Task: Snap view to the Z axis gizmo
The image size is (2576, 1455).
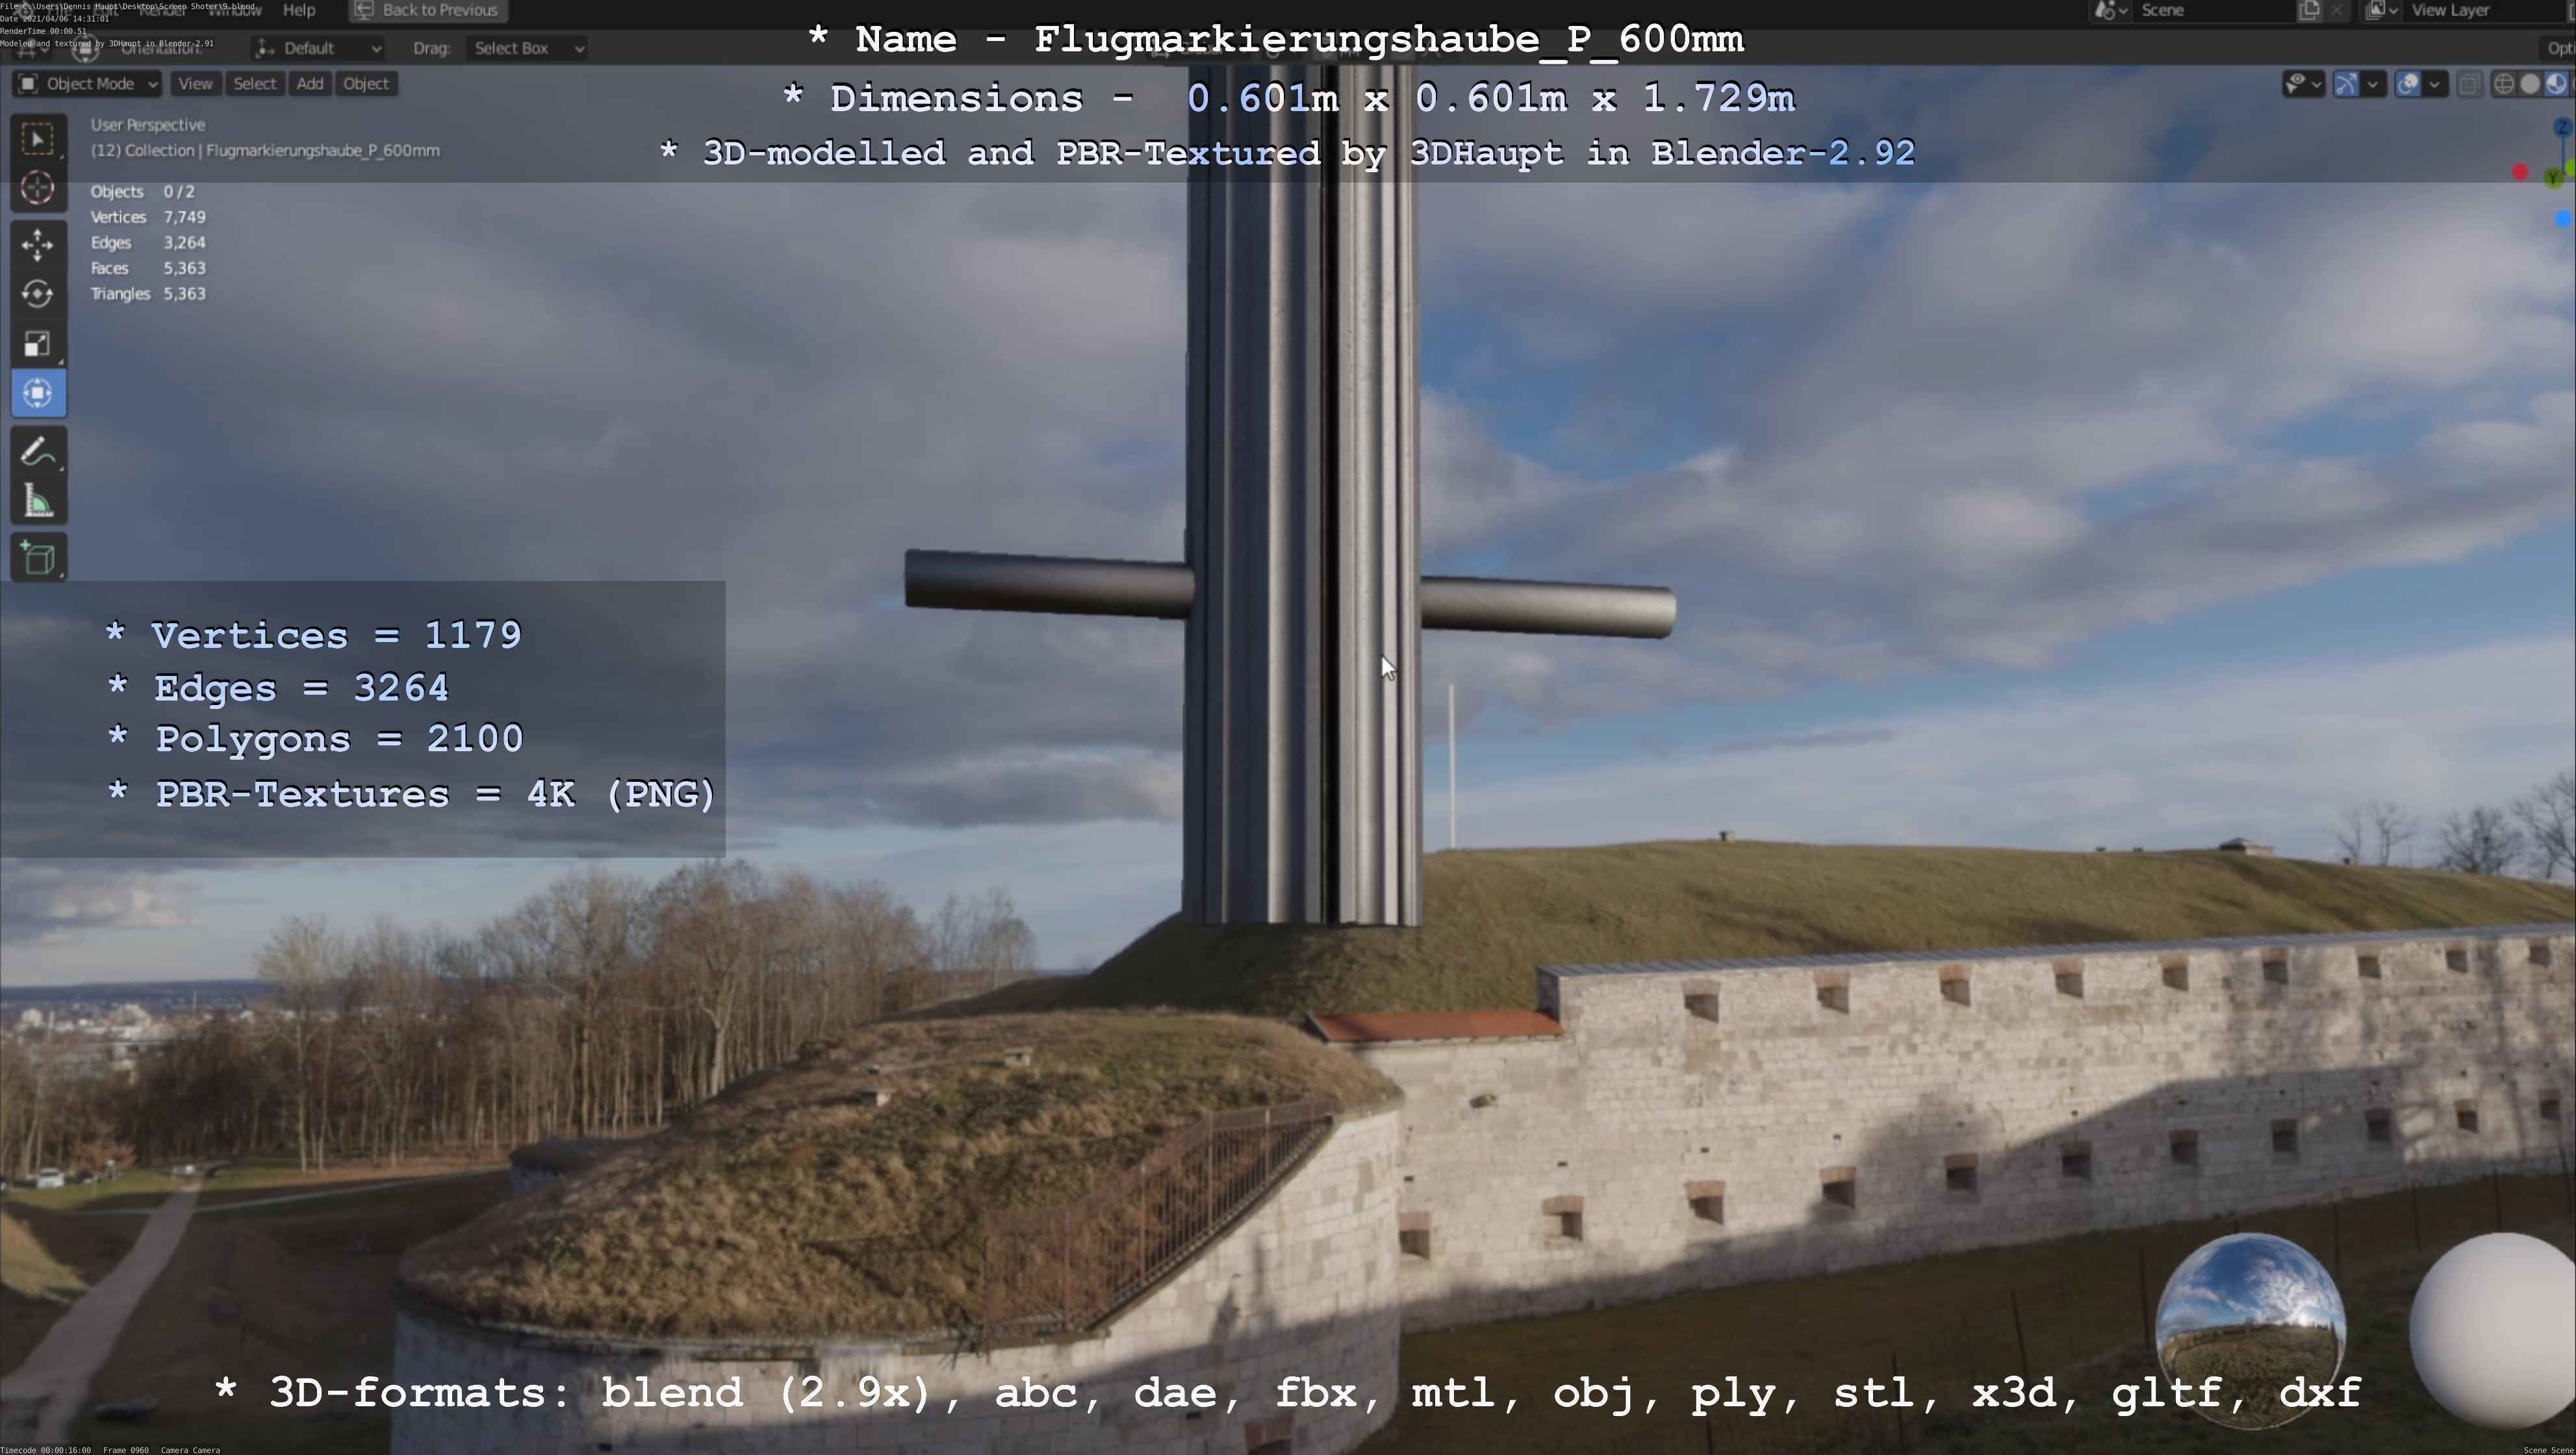Action: coord(2563,128)
